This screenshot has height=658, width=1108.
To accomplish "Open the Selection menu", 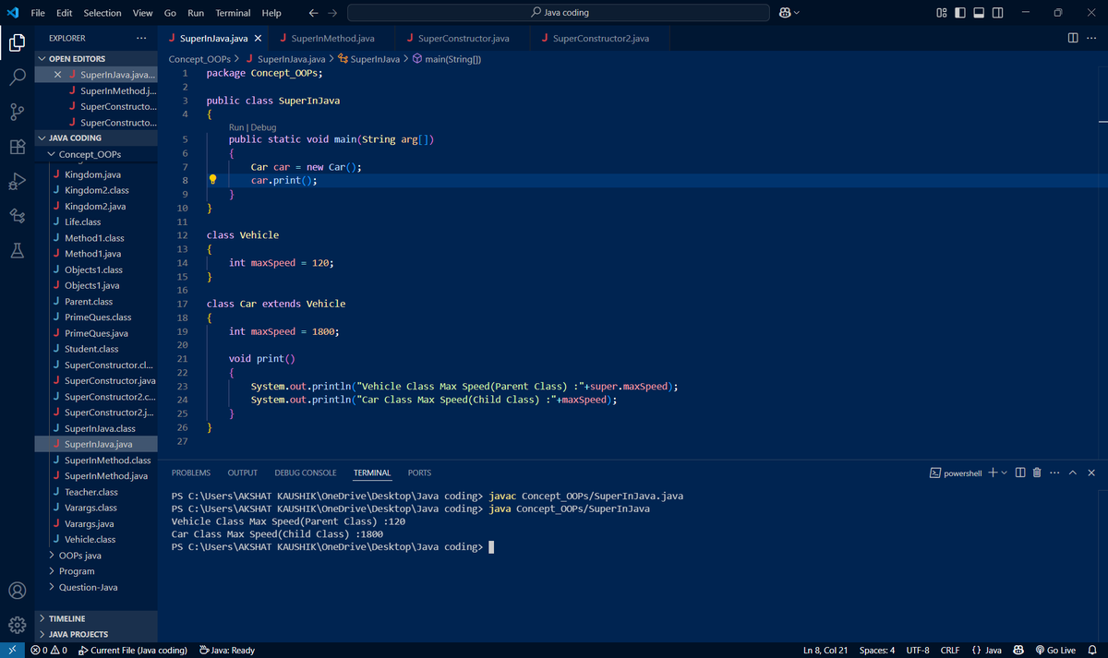I will coord(102,13).
